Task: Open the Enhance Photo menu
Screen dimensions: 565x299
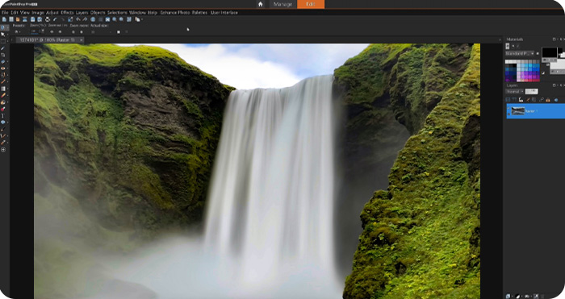Action: 175,13
